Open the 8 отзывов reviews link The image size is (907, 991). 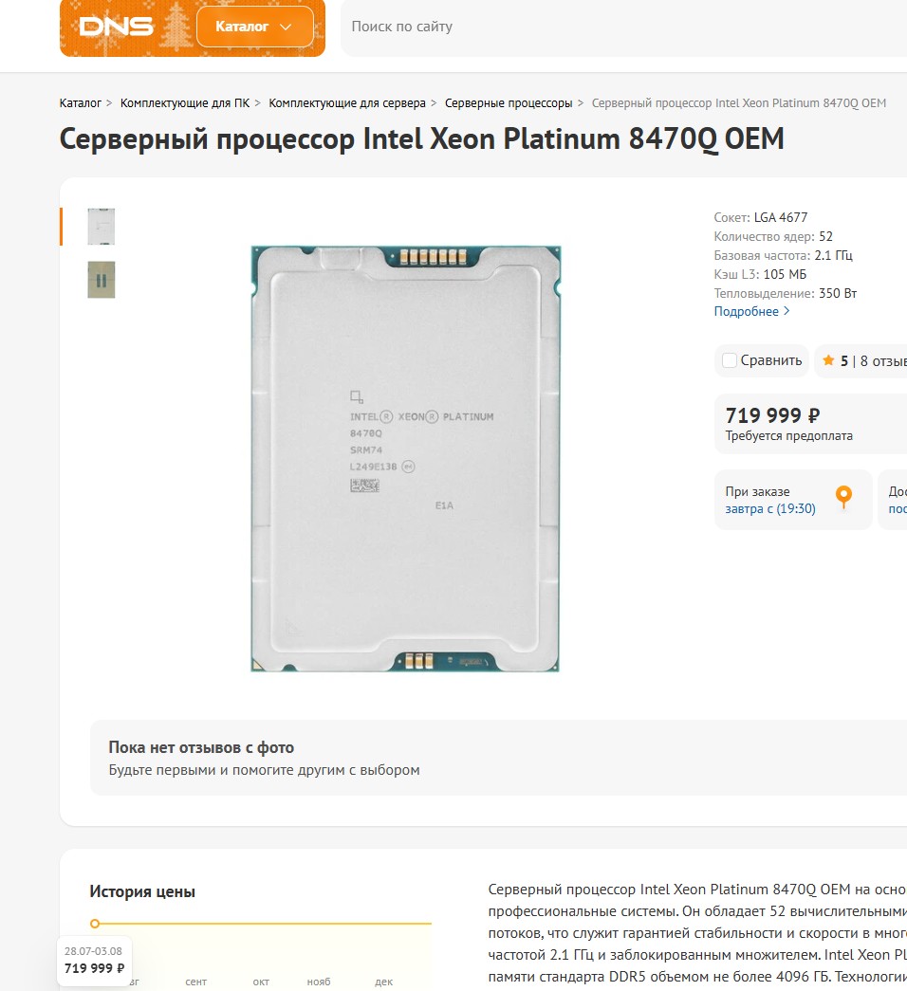(x=883, y=361)
